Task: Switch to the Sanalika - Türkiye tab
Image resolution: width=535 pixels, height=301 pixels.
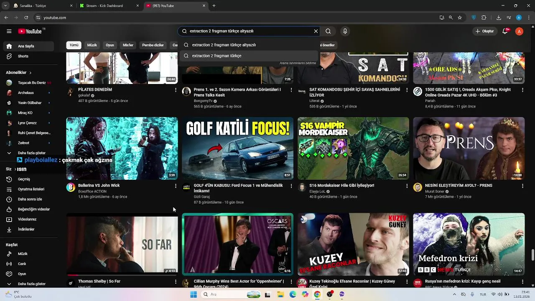Action: coord(42,6)
